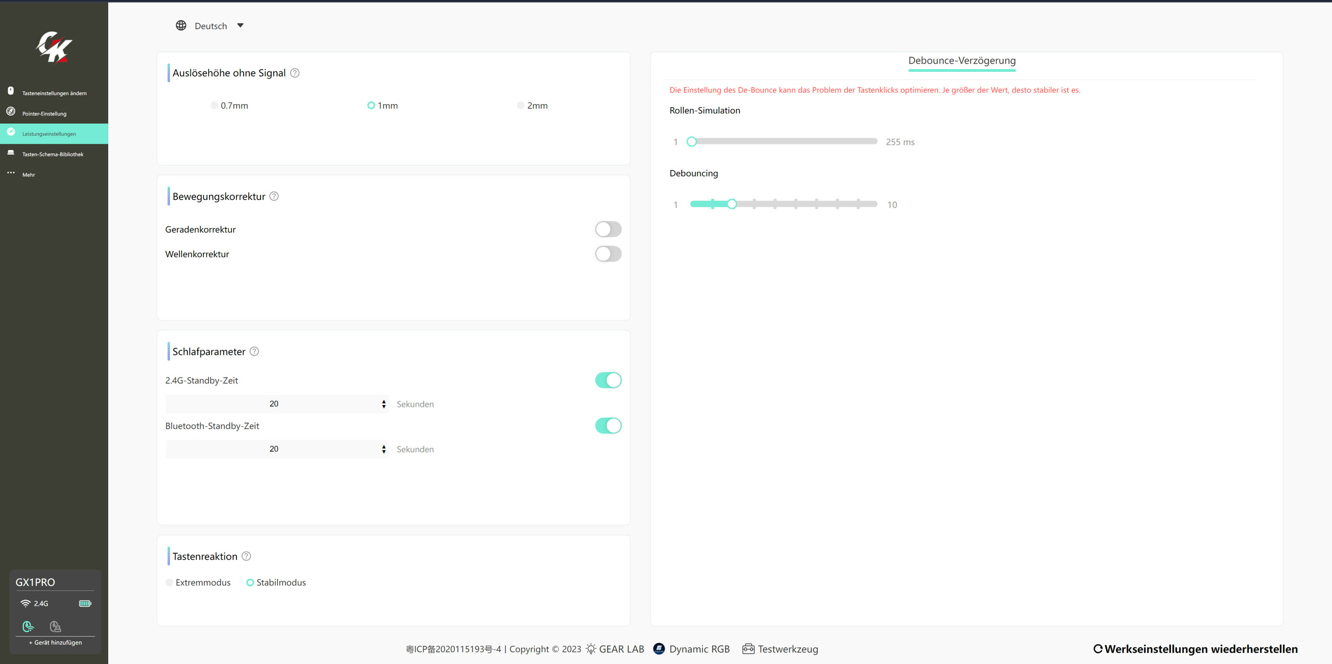Turn off 2.4G-Standby-Zeit switch
The height and width of the screenshot is (664, 1332).
pos(608,380)
